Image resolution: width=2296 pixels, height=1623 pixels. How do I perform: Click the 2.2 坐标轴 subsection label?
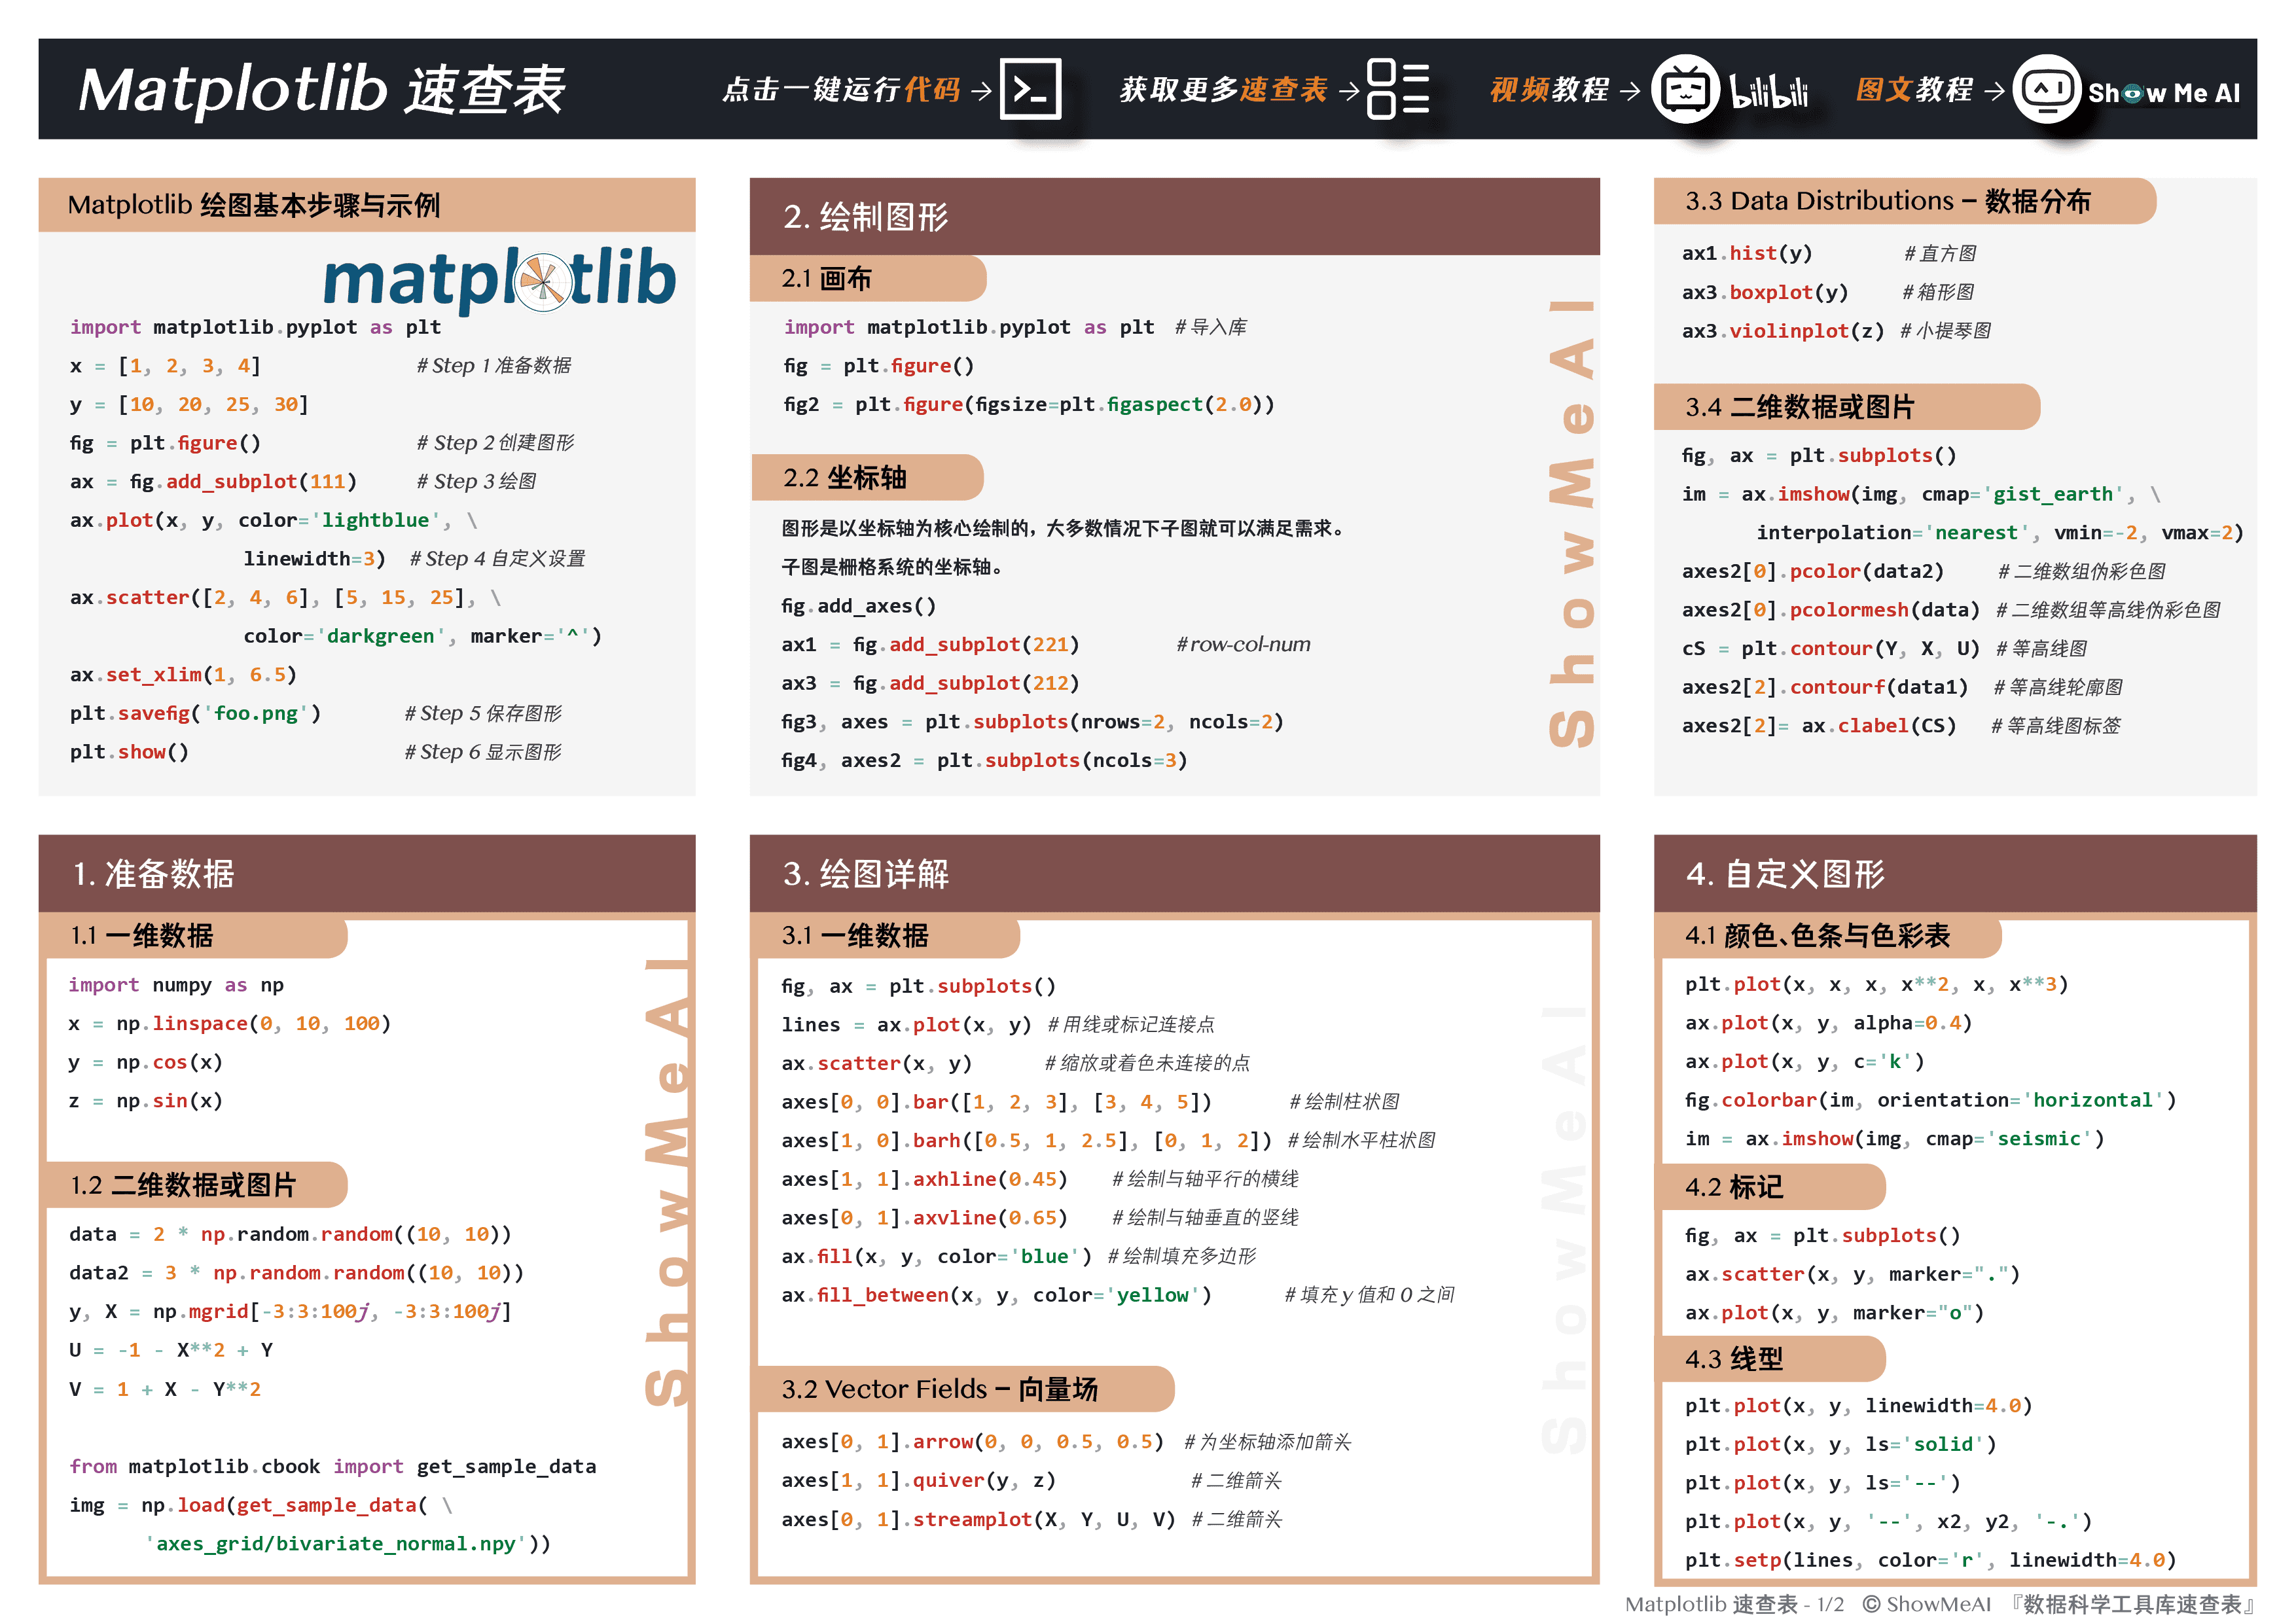[845, 477]
